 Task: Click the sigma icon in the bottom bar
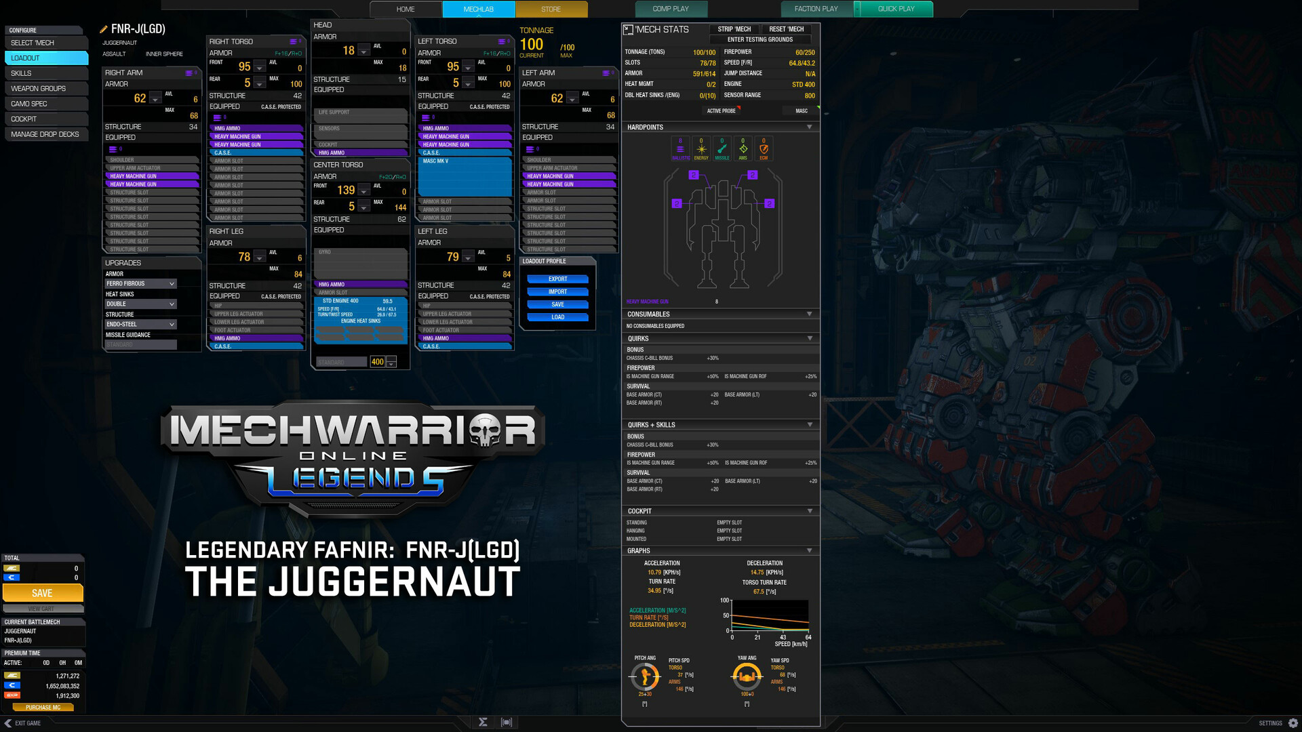482,723
